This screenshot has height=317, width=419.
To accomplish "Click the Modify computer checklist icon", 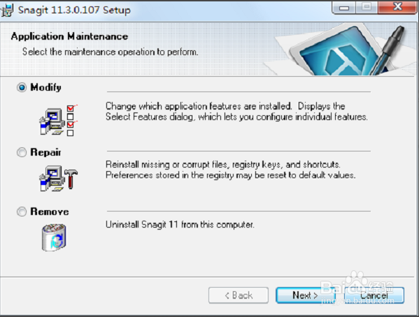I will [58, 120].
